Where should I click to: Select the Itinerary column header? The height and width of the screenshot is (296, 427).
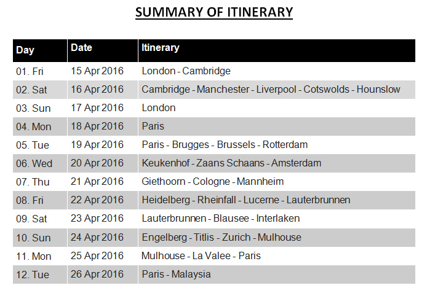click(277, 50)
